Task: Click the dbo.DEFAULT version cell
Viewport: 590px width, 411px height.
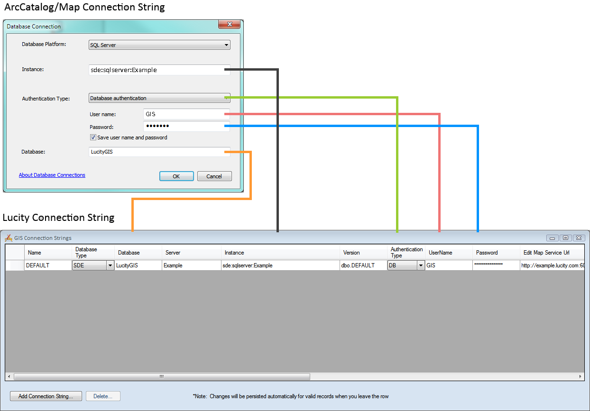Action: (x=363, y=265)
